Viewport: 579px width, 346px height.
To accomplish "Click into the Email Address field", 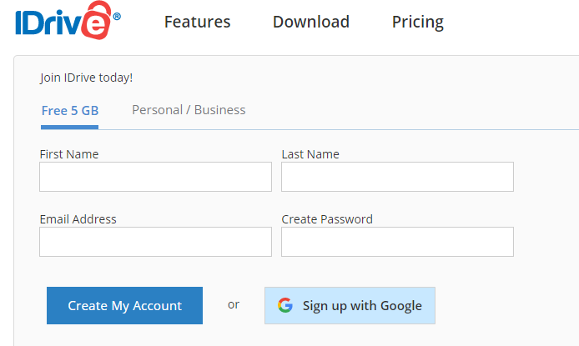I will point(155,242).
